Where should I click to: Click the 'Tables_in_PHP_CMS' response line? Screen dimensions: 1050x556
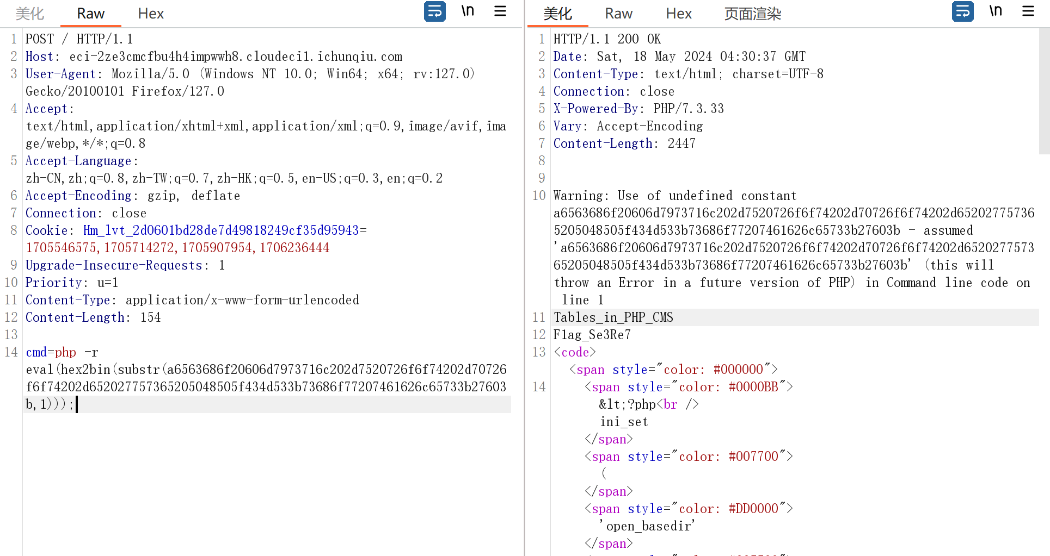[x=613, y=317]
